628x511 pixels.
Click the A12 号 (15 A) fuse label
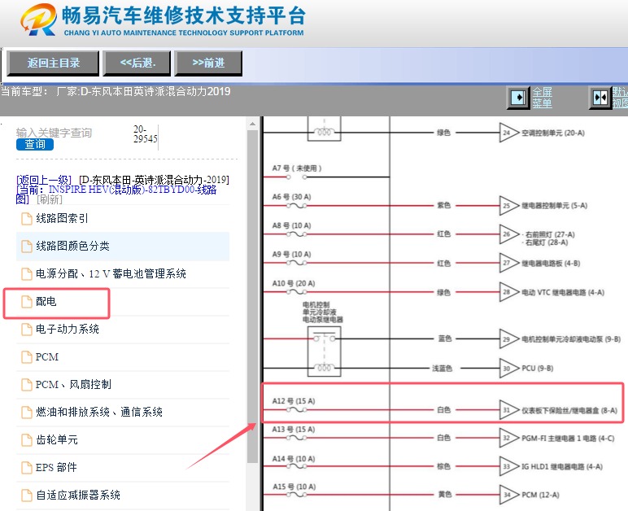pos(294,401)
